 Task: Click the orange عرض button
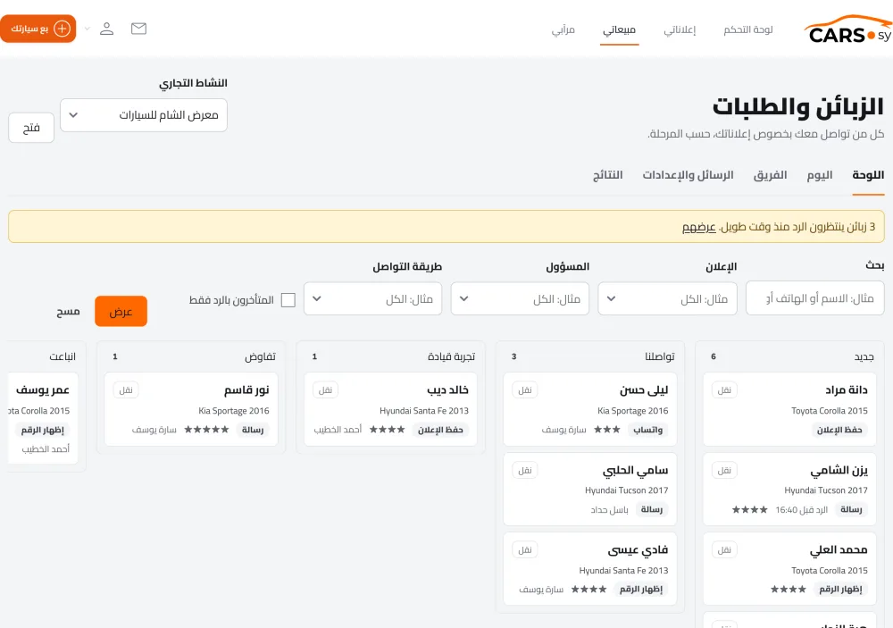point(121,311)
